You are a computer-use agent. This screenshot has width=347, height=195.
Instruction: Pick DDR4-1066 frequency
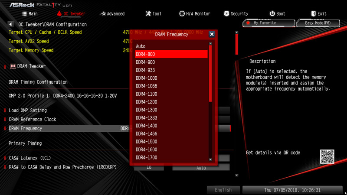171,86
